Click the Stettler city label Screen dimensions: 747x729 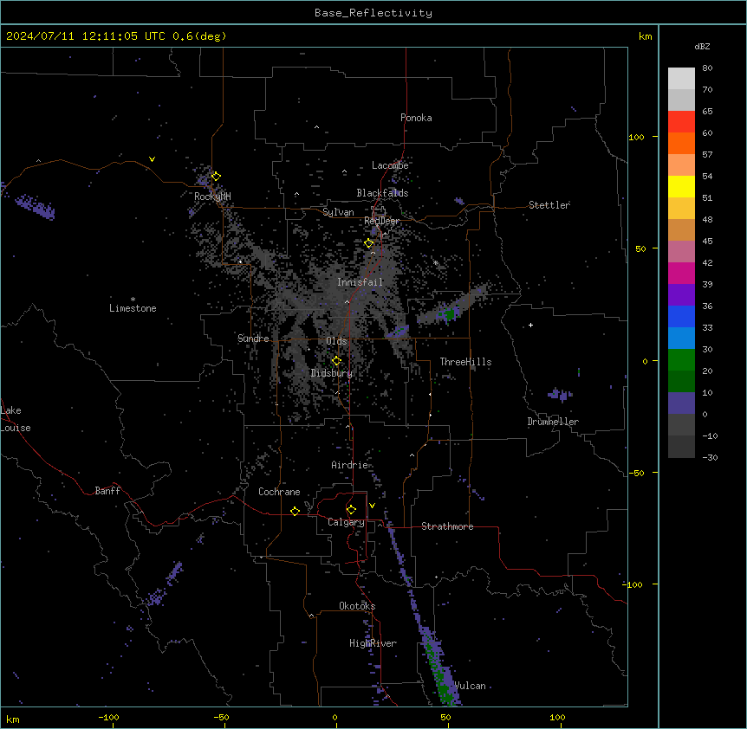(x=549, y=205)
